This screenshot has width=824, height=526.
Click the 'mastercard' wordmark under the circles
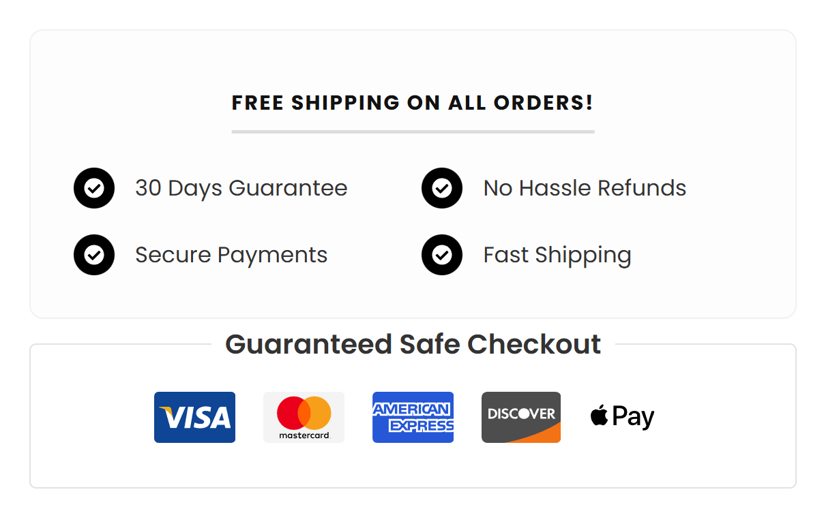[304, 435]
